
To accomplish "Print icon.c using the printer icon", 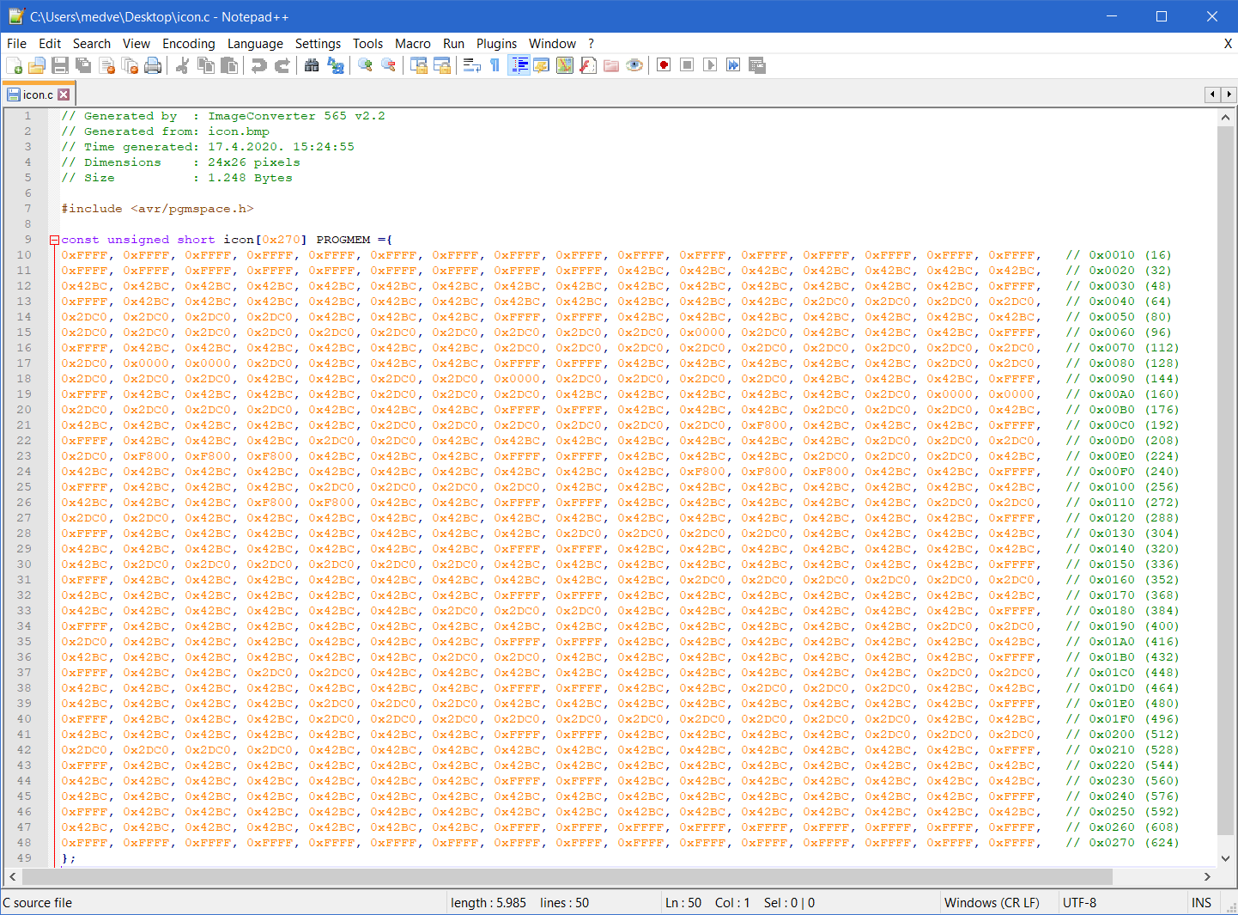I will pos(153,64).
